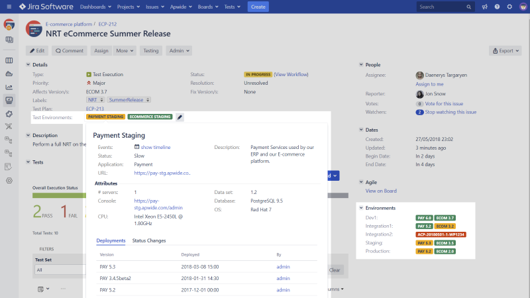Open the NRT label dropdown
Image resolution: width=530 pixels, height=298 pixels.
95,100
